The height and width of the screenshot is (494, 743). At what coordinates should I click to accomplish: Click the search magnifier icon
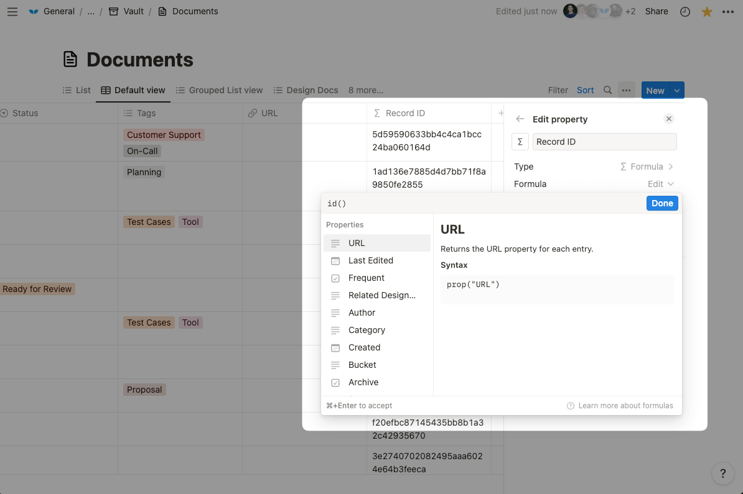tap(607, 90)
